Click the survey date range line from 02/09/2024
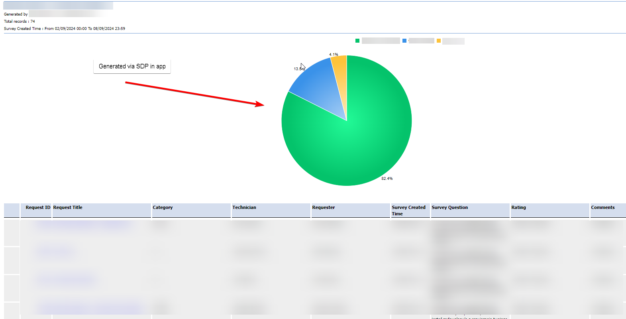Screen dimensions: 626x319 click(65, 29)
